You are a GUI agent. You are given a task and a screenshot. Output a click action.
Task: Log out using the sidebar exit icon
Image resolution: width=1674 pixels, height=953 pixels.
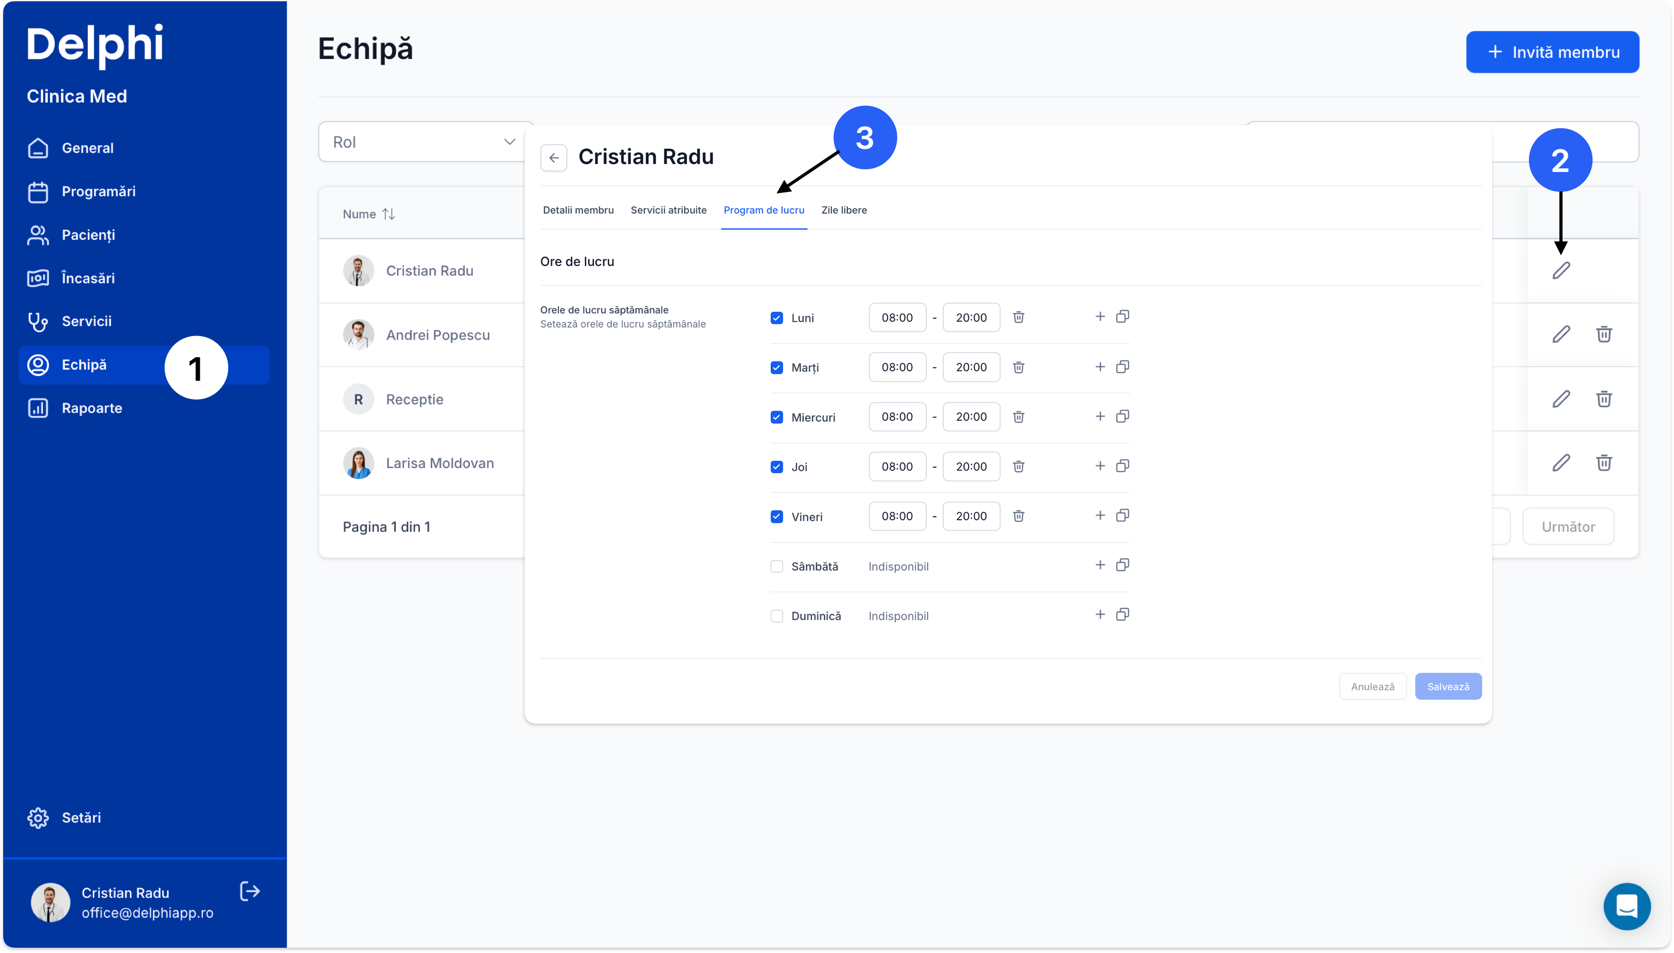pyautogui.click(x=250, y=891)
